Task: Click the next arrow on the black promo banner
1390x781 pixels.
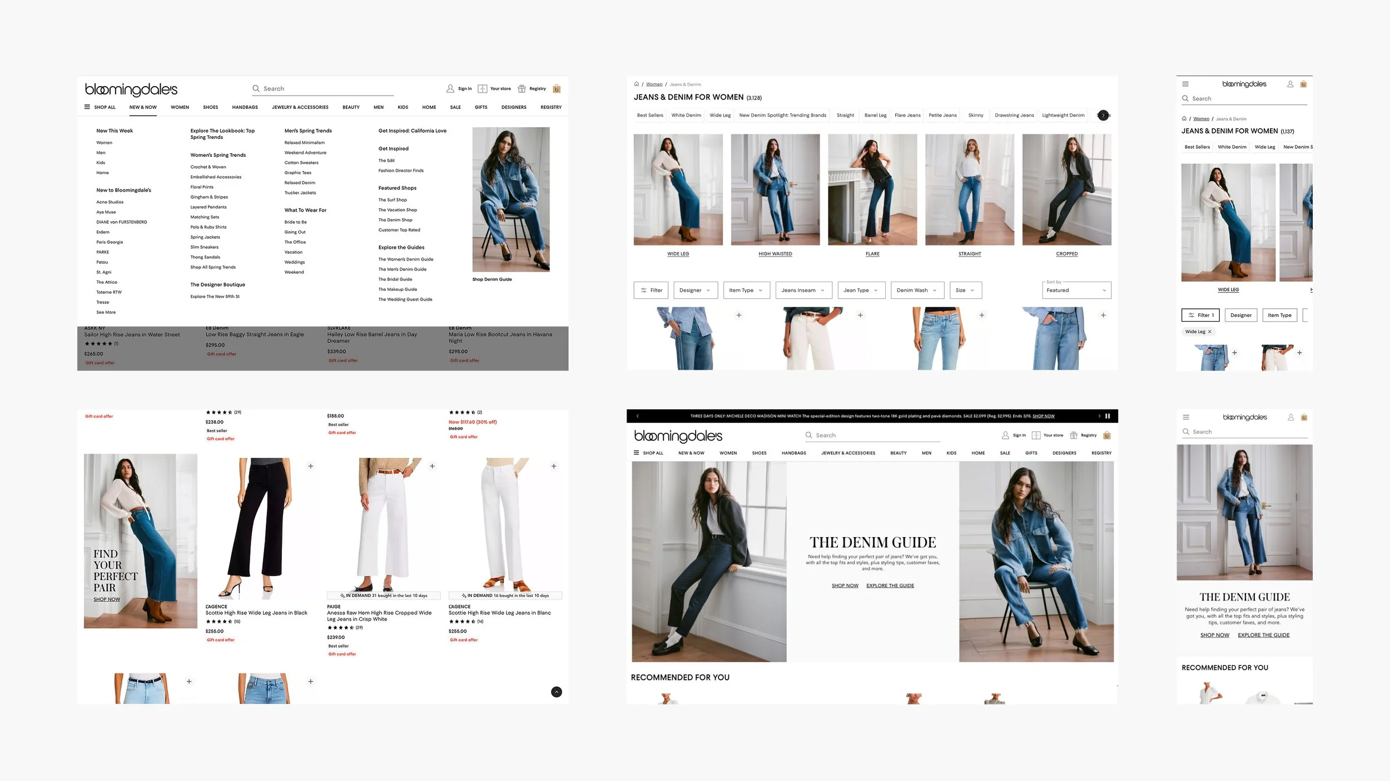Action: coord(1099,417)
